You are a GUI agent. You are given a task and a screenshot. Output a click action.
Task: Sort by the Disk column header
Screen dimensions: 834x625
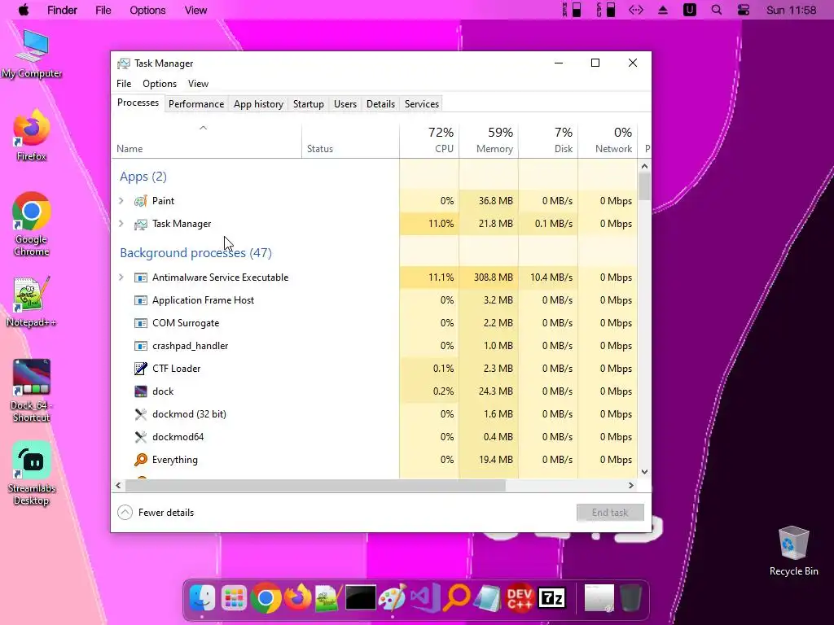tap(549, 140)
